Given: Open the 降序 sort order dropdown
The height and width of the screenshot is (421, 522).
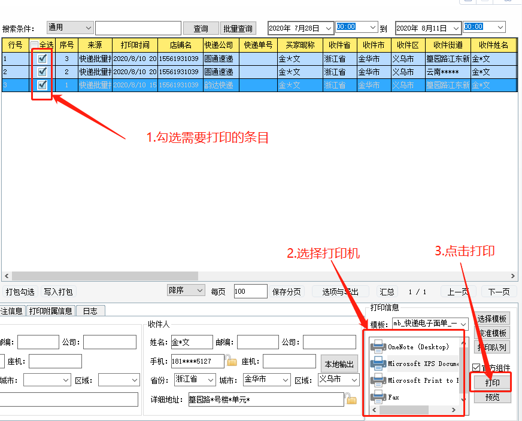Looking at the screenshot, I should point(186,290).
